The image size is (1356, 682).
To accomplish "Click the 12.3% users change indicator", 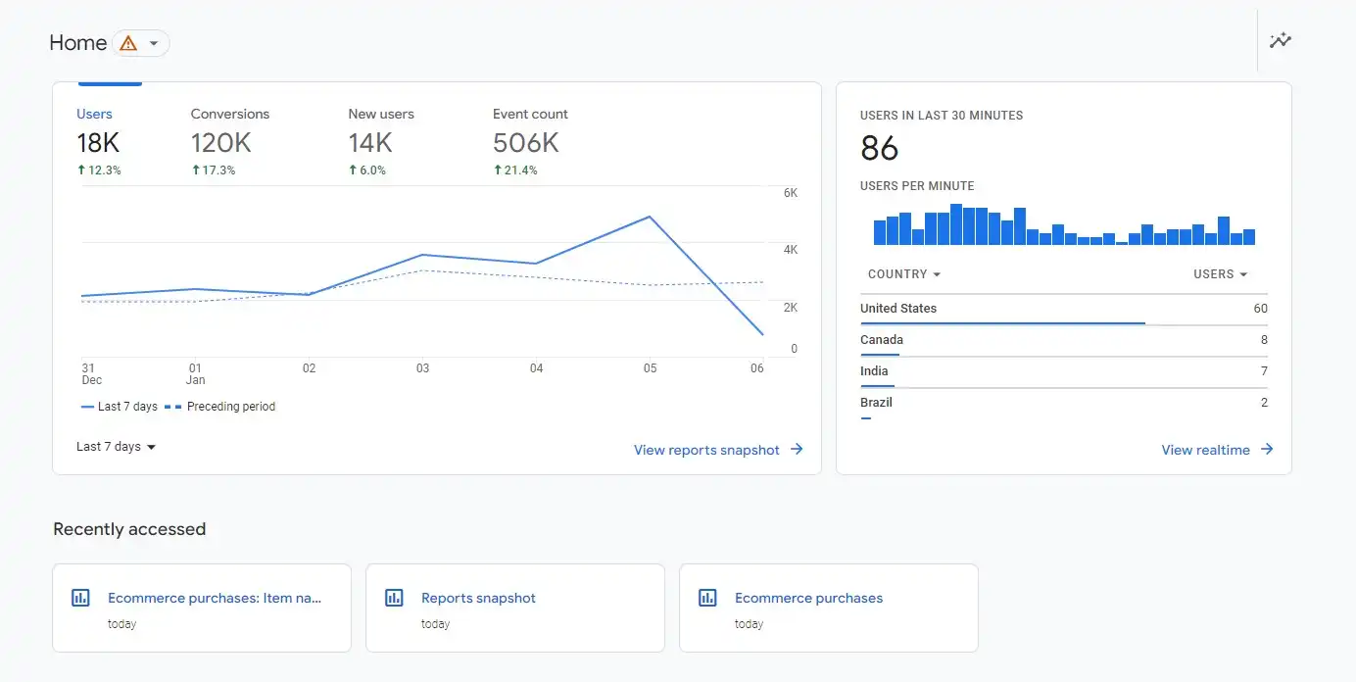I will (99, 170).
